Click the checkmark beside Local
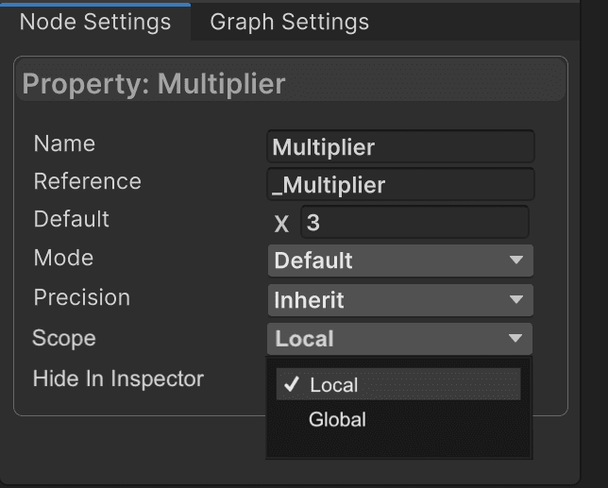 [x=291, y=385]
